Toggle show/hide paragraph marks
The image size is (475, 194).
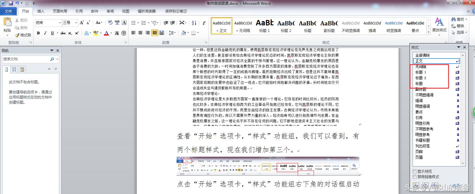(x=204, y=23)
